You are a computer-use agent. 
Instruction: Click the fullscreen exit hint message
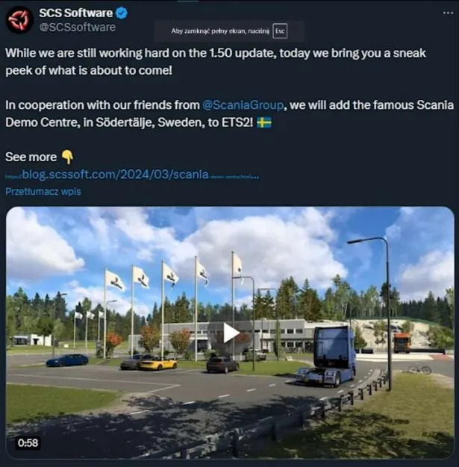pyautogui.click(x=220, y=31)
